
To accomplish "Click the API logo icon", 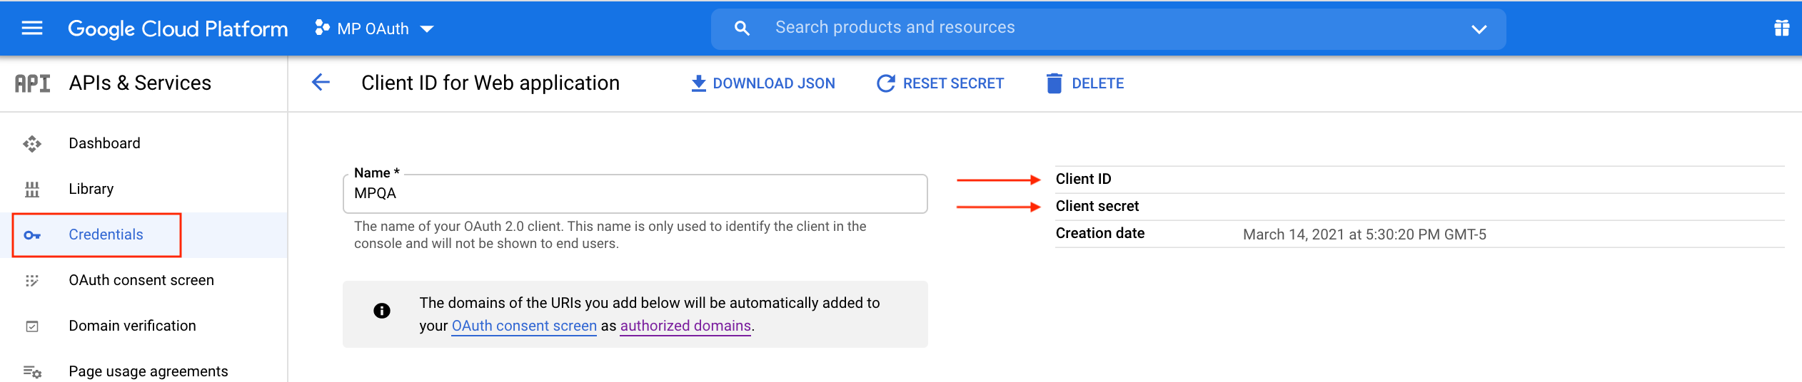I will (33, 83).
